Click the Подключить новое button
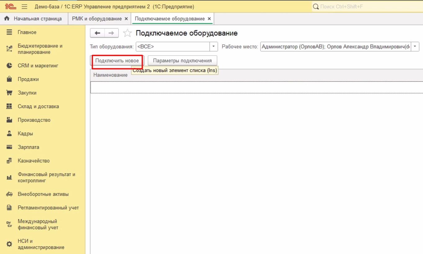The width and height of the screenshot is (423, 254). click(x=117, y=61)
